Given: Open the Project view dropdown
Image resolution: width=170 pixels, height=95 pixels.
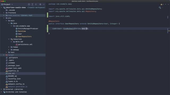Looking at the screenshot, I should [12, 4].
